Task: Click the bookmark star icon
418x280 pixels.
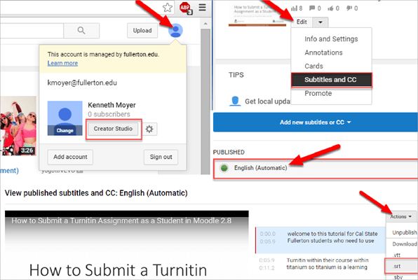Action: point(168,8)
